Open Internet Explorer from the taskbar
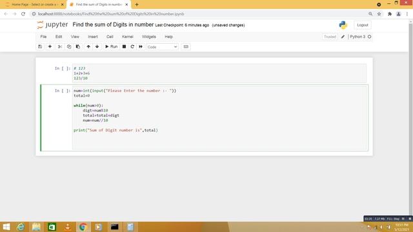Screen dimensions: 413x232 [21, 227]
